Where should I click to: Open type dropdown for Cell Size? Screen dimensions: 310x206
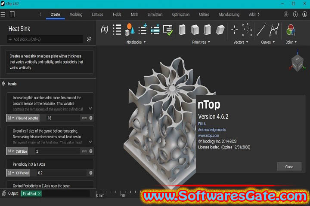[11, 151]
